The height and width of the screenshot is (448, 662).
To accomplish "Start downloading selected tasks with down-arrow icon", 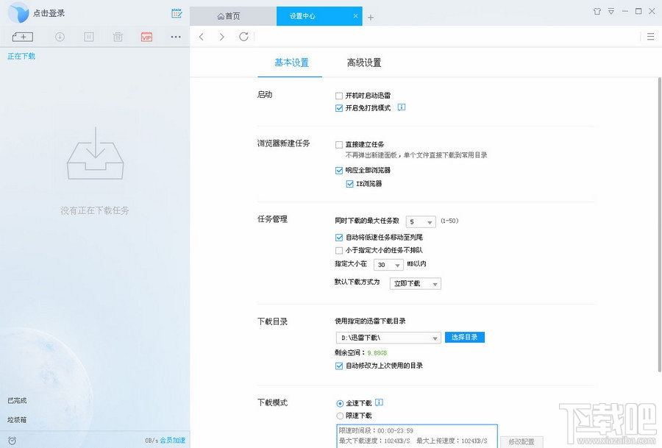I will click(60, 36).
